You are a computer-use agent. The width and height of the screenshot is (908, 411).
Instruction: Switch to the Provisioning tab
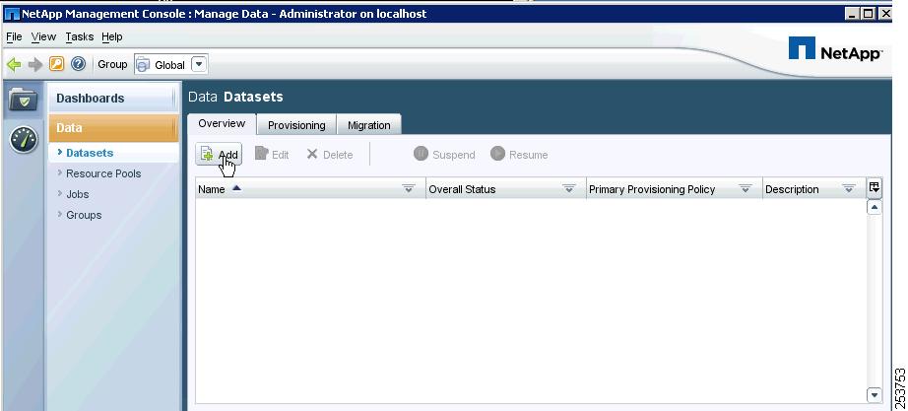(x=296, y=125)
